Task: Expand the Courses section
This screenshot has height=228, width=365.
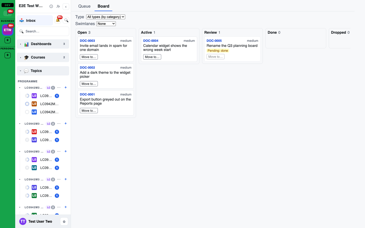Action: [x=21, y=58]
